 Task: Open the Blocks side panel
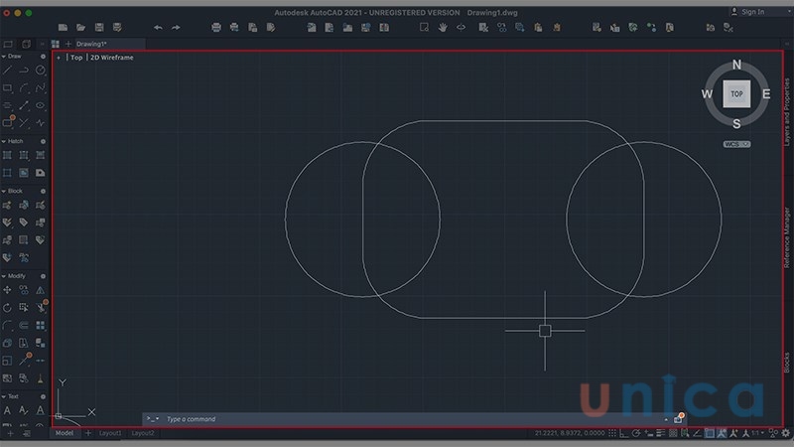[787, 363]
